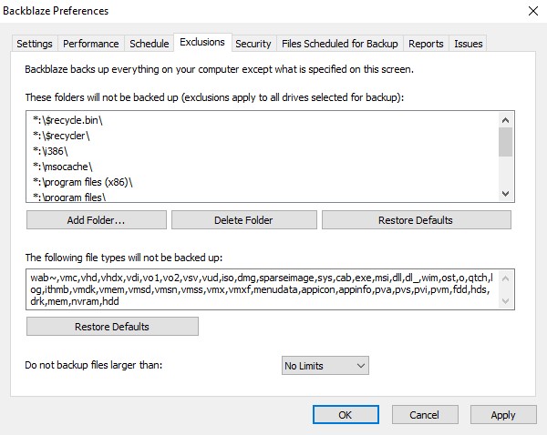
Task: Switch to the Issues tab
Action: 469,44
